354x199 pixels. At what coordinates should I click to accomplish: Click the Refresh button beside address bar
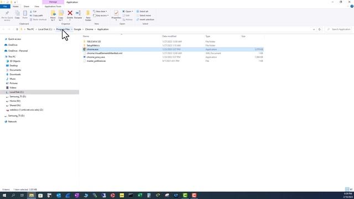320,29
